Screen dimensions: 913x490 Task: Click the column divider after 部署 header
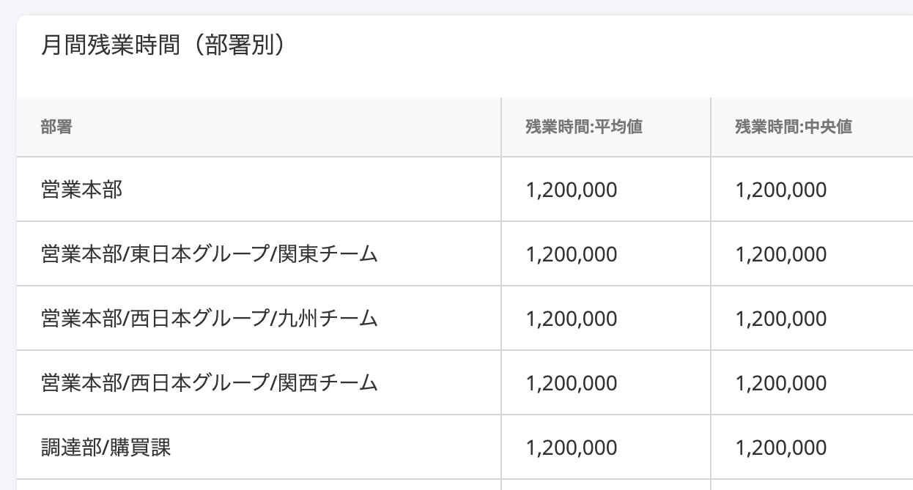pos(501,127)
